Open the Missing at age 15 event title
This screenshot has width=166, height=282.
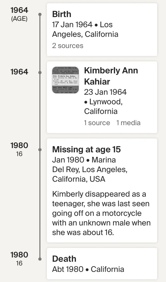point(86,149)
